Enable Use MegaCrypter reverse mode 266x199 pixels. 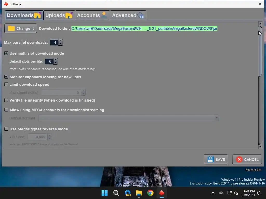[x=6, y=129]
